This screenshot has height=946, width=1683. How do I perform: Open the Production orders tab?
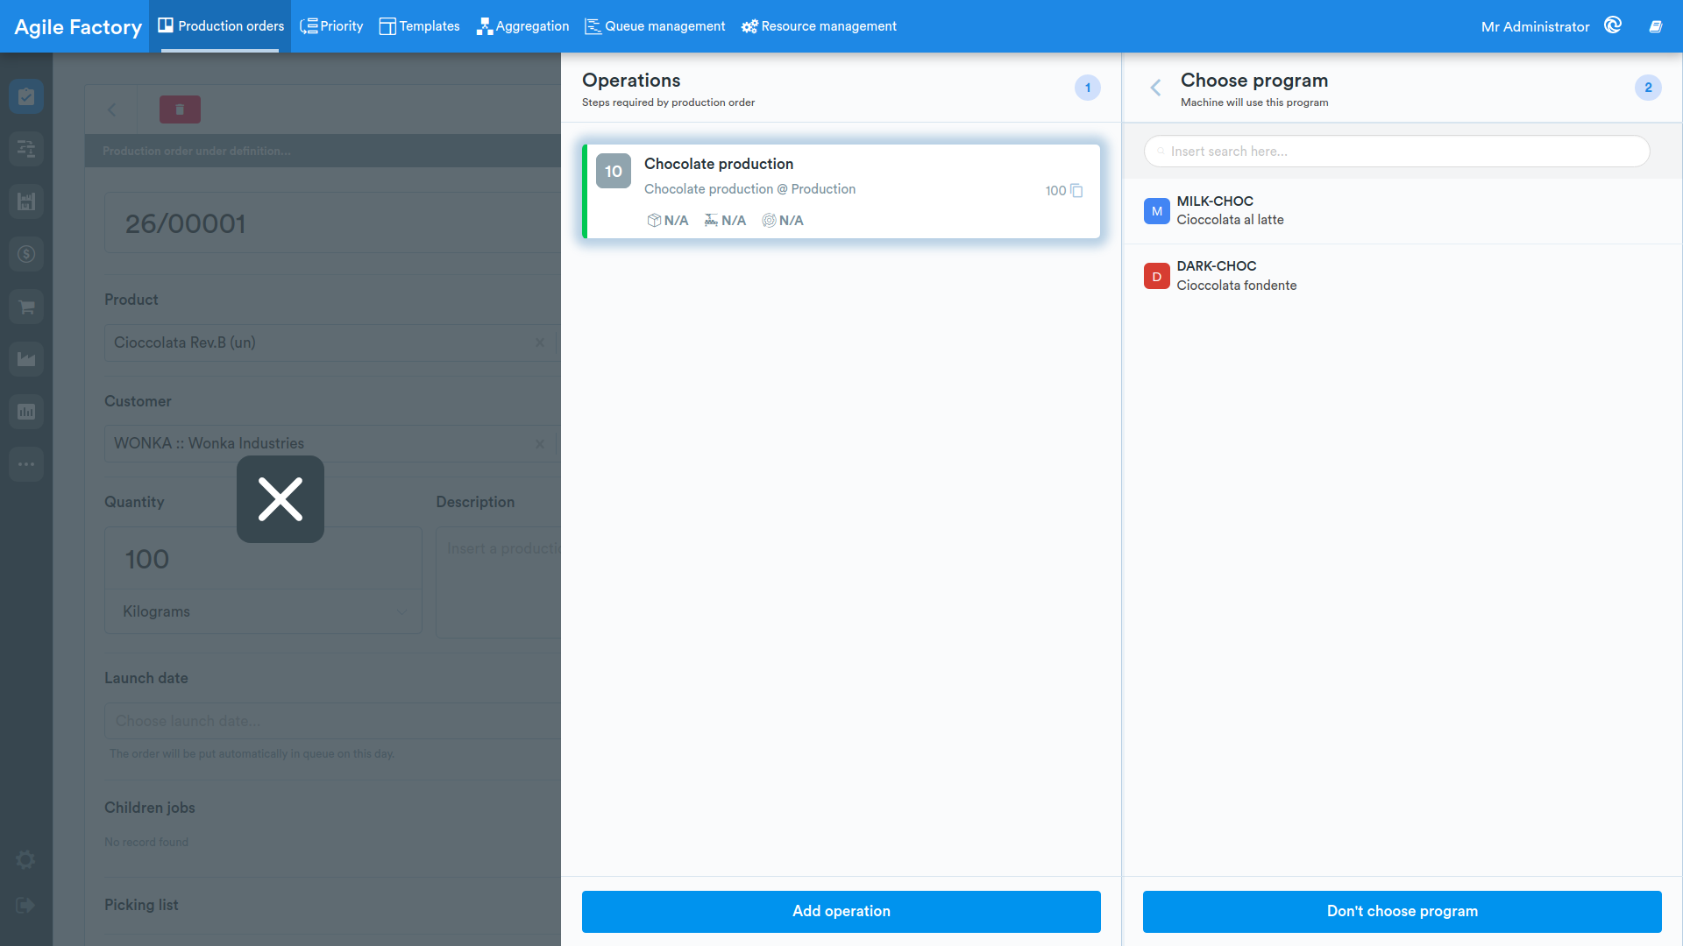pos(221,26)
